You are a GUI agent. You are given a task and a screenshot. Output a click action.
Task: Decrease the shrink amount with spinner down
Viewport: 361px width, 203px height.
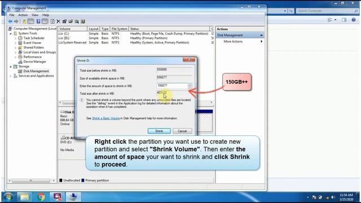(190, 87)
